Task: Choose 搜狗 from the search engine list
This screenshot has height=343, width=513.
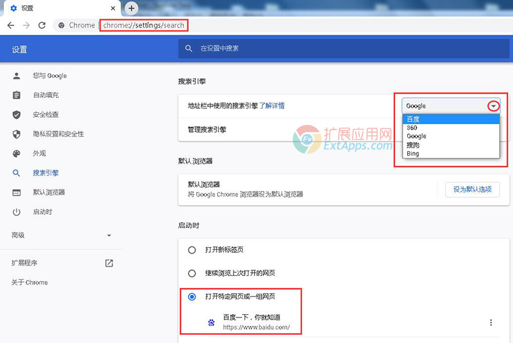Action: coord(451,145)
